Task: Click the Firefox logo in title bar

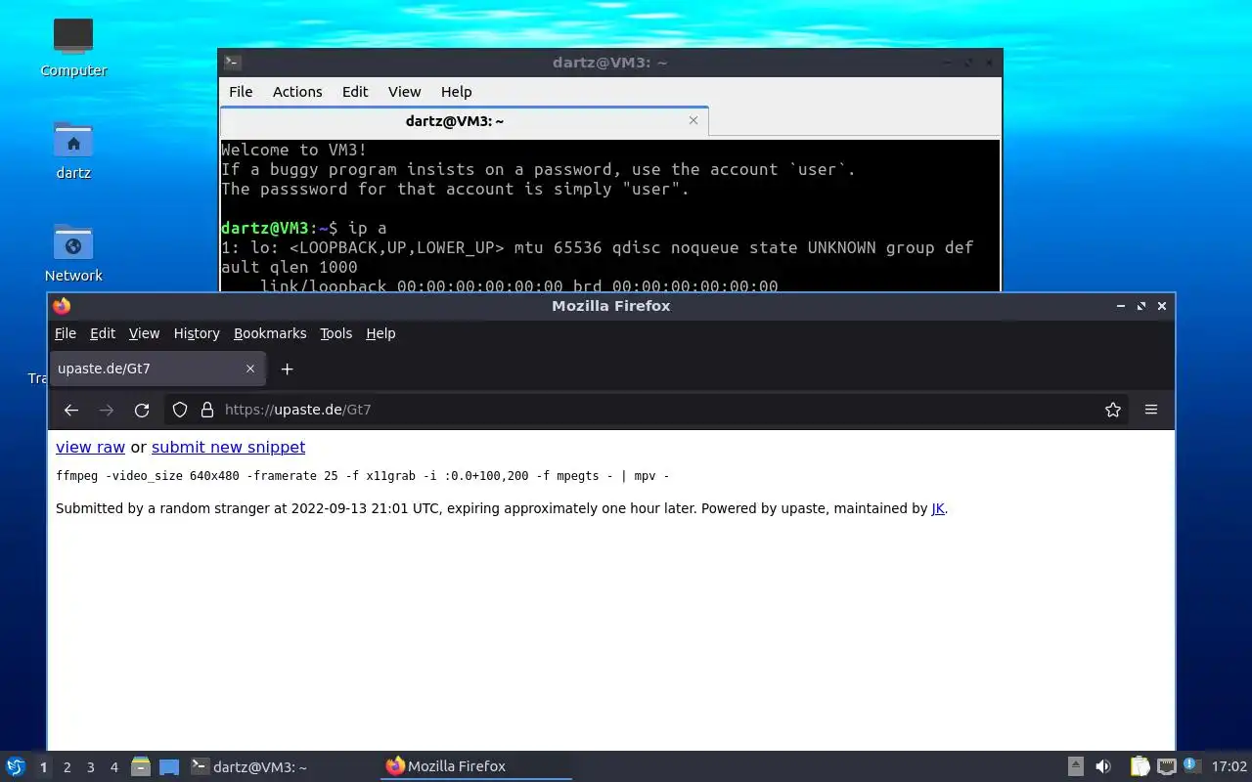Action: [62, 306]
